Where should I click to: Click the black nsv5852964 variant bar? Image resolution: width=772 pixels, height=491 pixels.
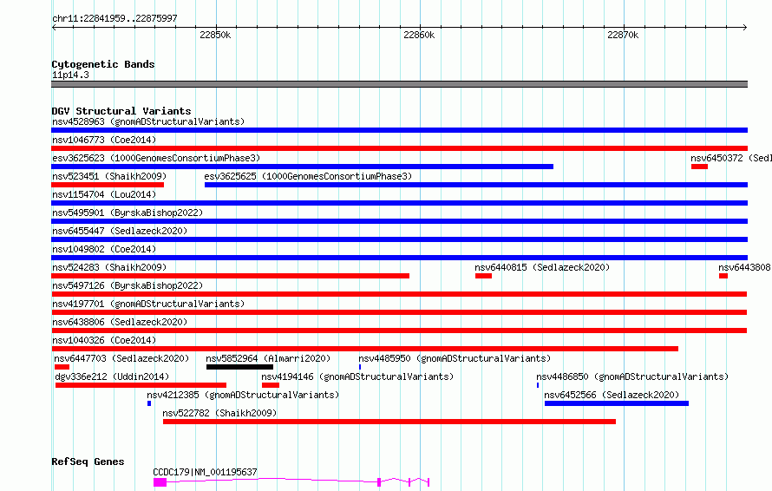pyautogui.click(x=239, y=367)
